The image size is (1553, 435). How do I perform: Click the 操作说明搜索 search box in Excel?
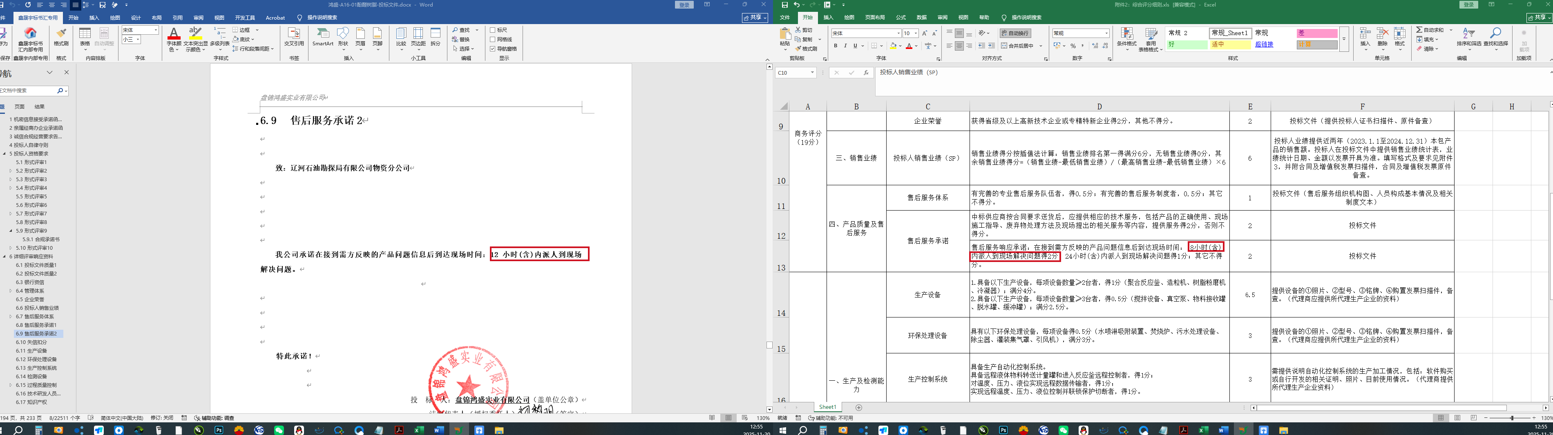click(x=1026, y=18)
